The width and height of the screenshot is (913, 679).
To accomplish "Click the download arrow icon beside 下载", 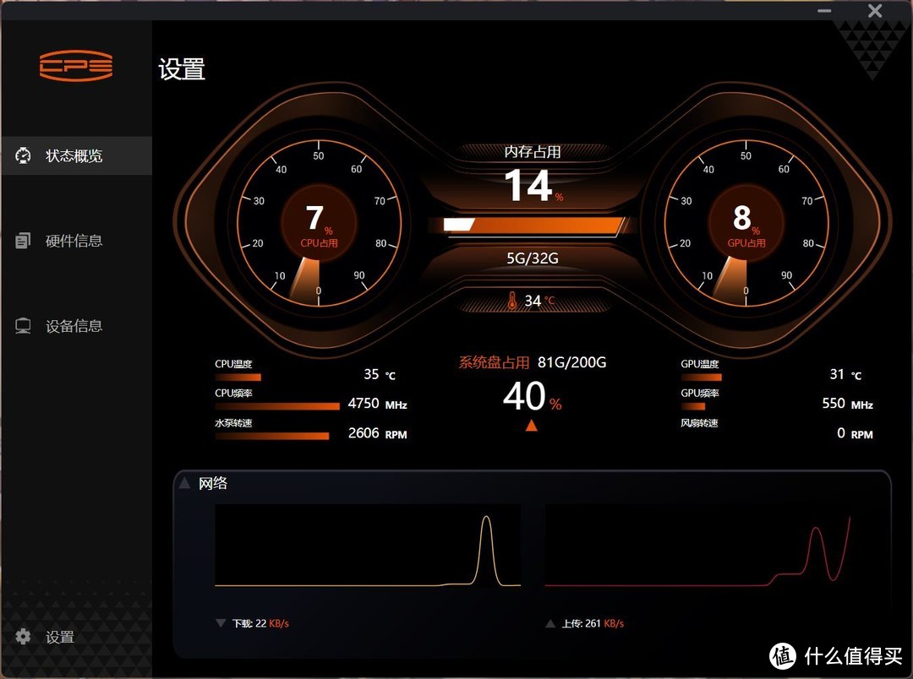I will click(x=221, y=623).
